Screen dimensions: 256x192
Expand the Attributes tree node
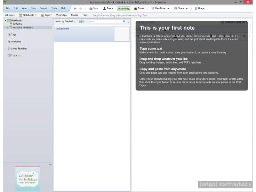pos(5,42)
